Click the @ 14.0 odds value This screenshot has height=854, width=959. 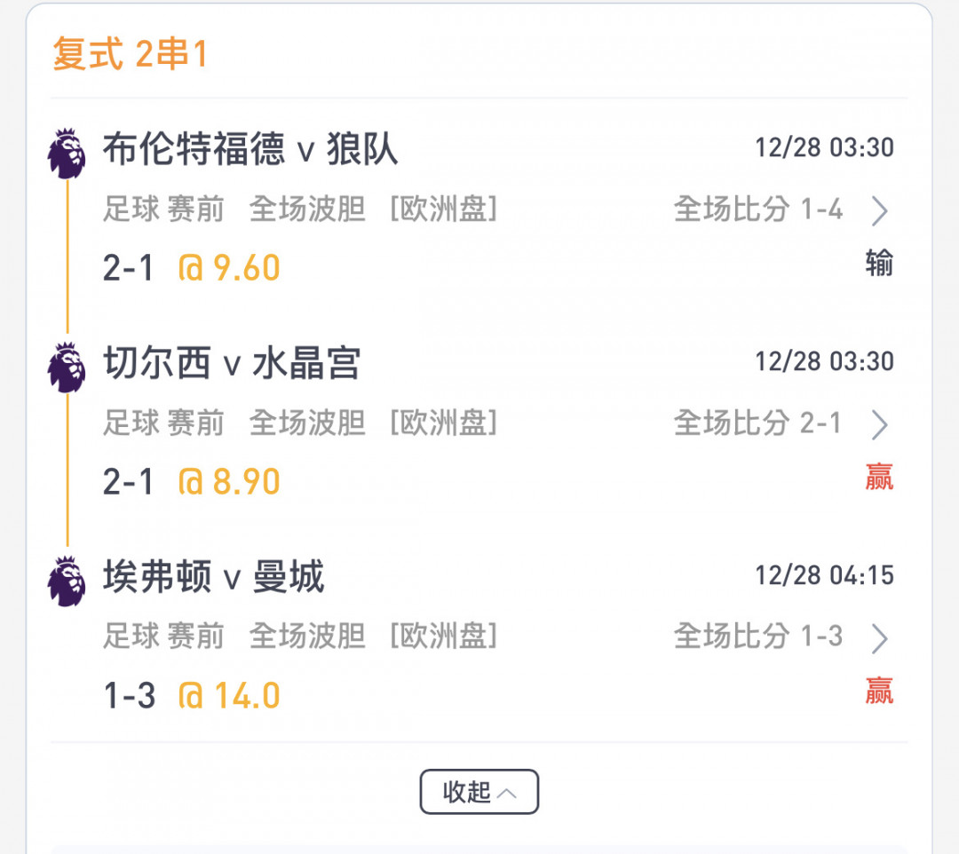click(x=229, y=695)
